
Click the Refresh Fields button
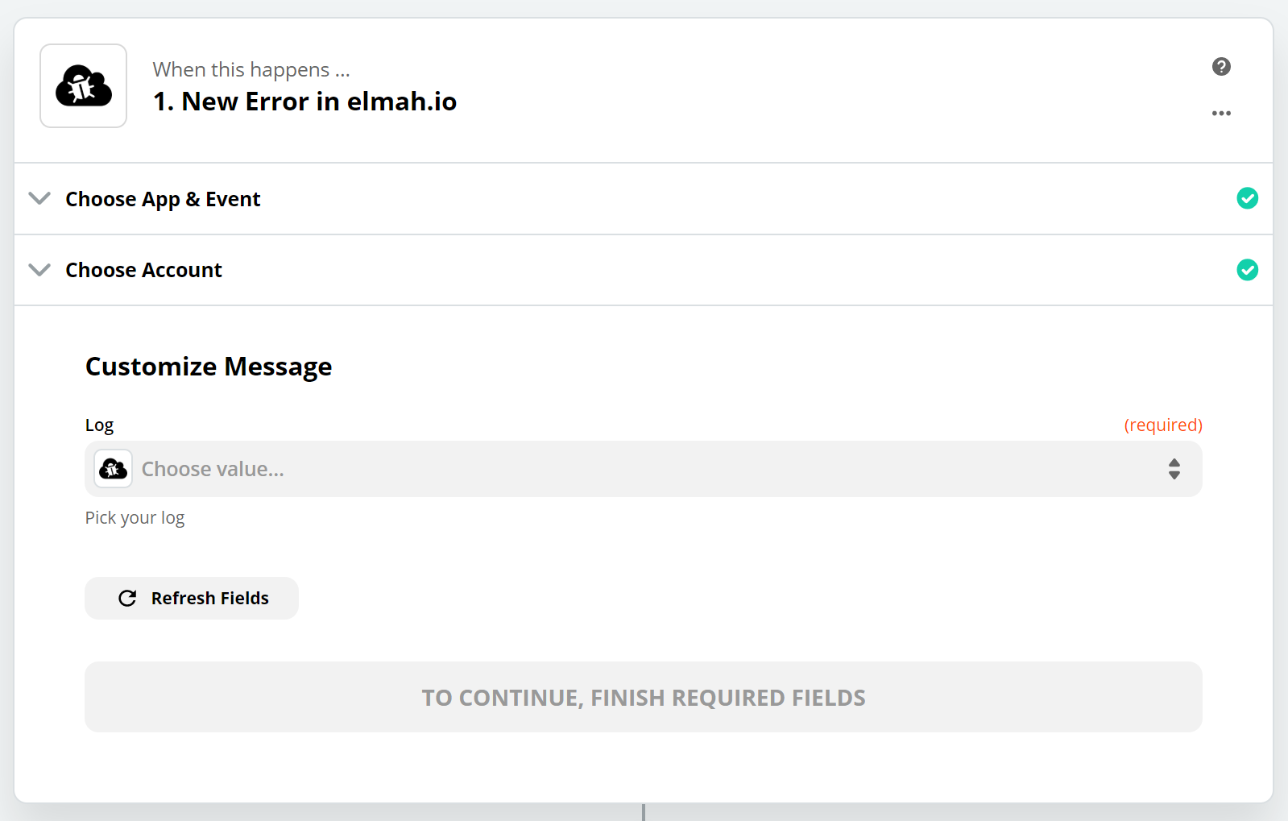[192, 598]
